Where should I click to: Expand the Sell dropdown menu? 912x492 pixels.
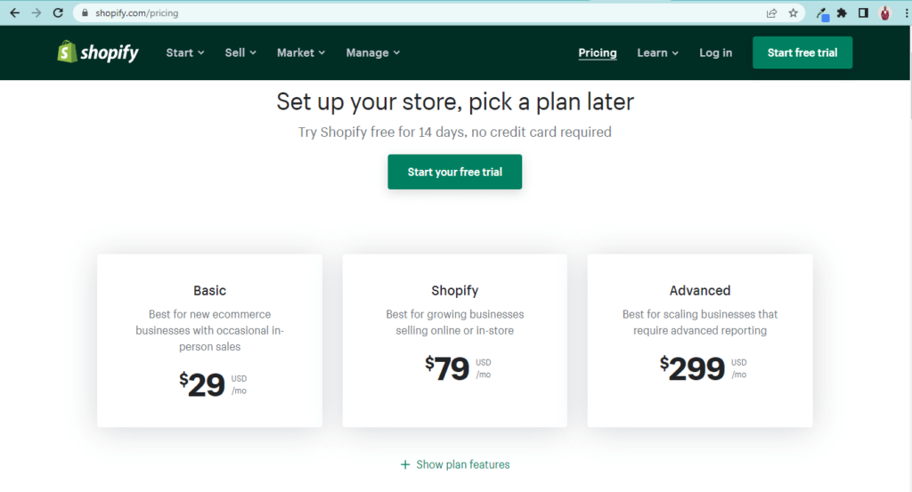coord(240,52)
